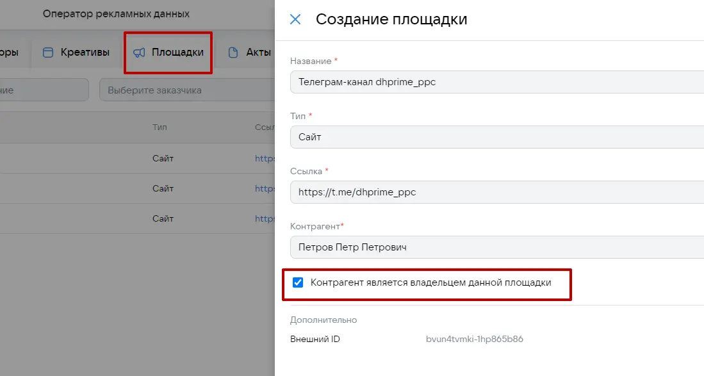Select the first Сайт row in table
This screenshot has width=704, height=376.
tap(163, 158)
